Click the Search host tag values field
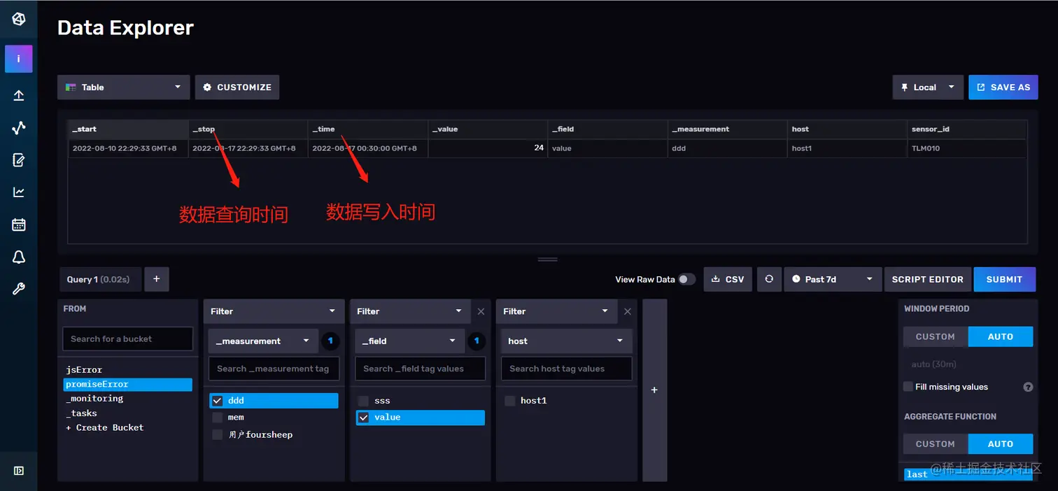This screenshot has height=491, width=1058. pyautogui.click(x=567, y=369)
